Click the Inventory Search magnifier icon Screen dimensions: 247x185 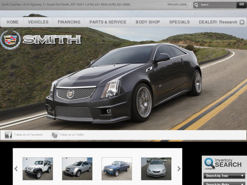pyautogui.click(x=210, y=163)
